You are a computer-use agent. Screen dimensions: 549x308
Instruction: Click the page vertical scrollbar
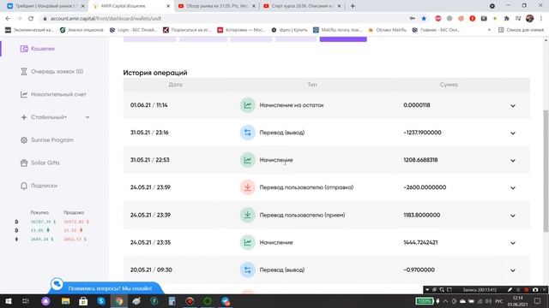pos(546,170)
